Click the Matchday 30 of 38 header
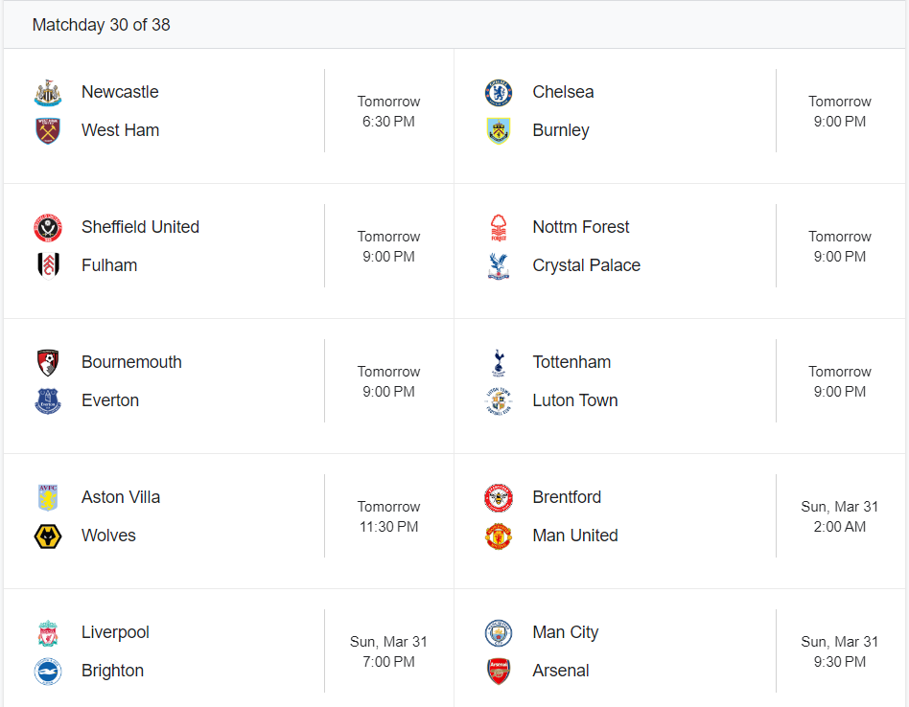This screenshot has width=909, height=707. (x=101, y=25)
